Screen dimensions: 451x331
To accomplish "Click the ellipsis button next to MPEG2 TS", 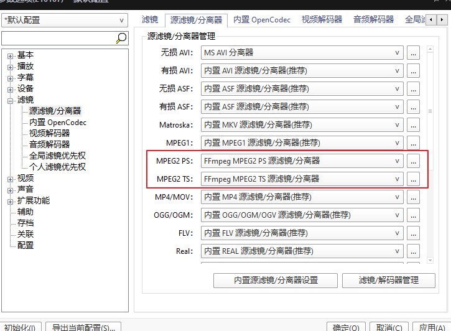I will click(414, 179).
